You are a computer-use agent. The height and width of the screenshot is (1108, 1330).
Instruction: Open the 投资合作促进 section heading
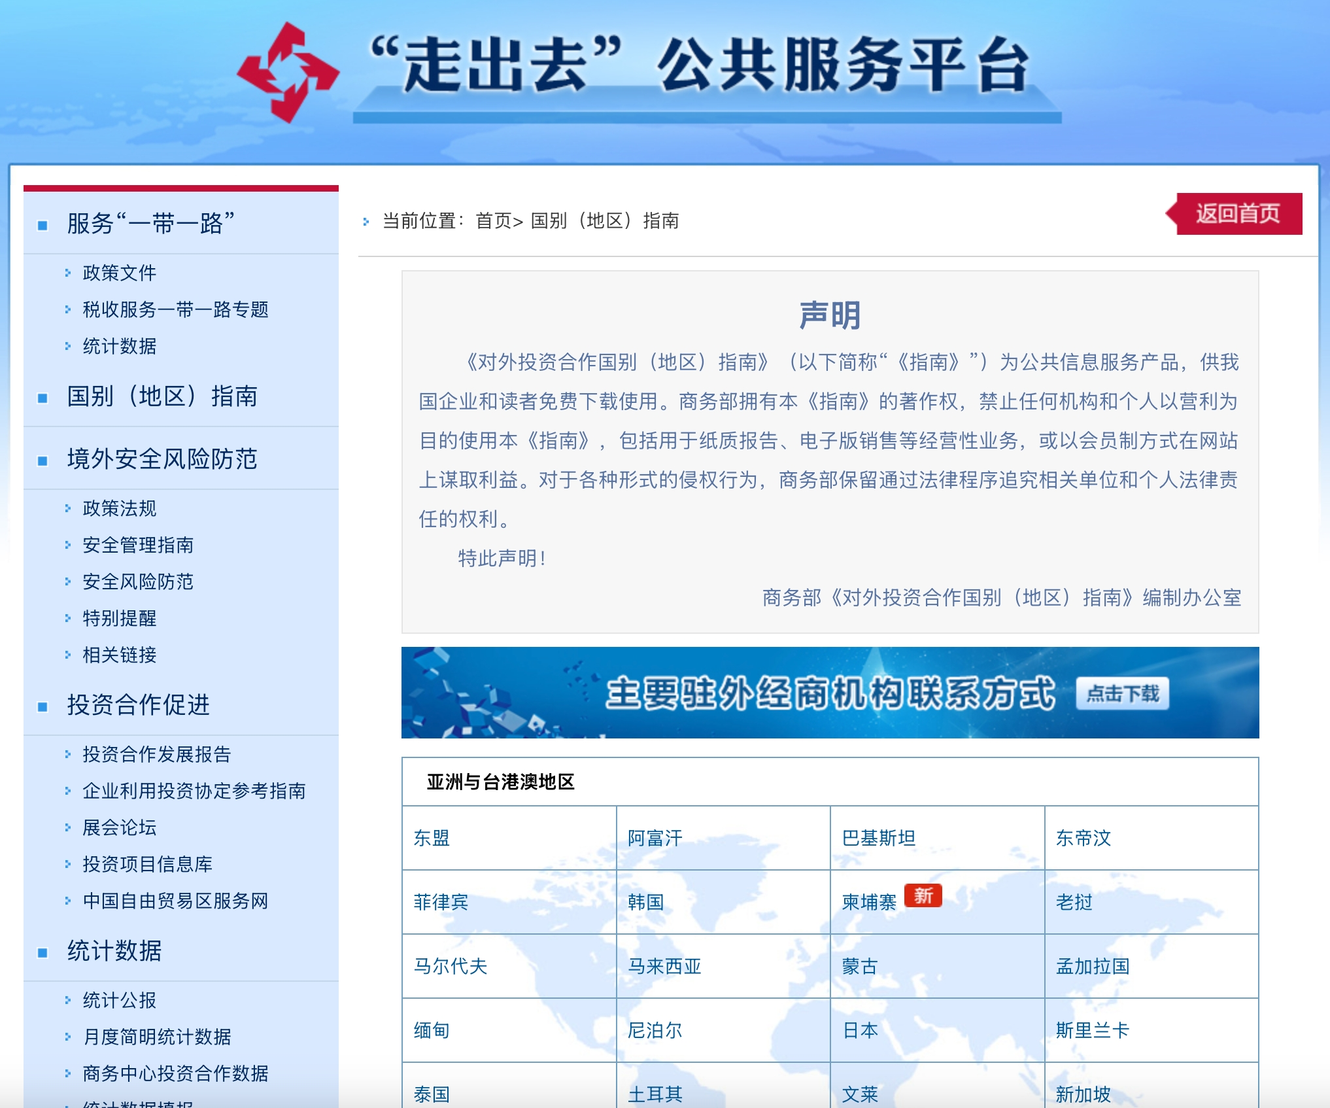tap(139, 704)
